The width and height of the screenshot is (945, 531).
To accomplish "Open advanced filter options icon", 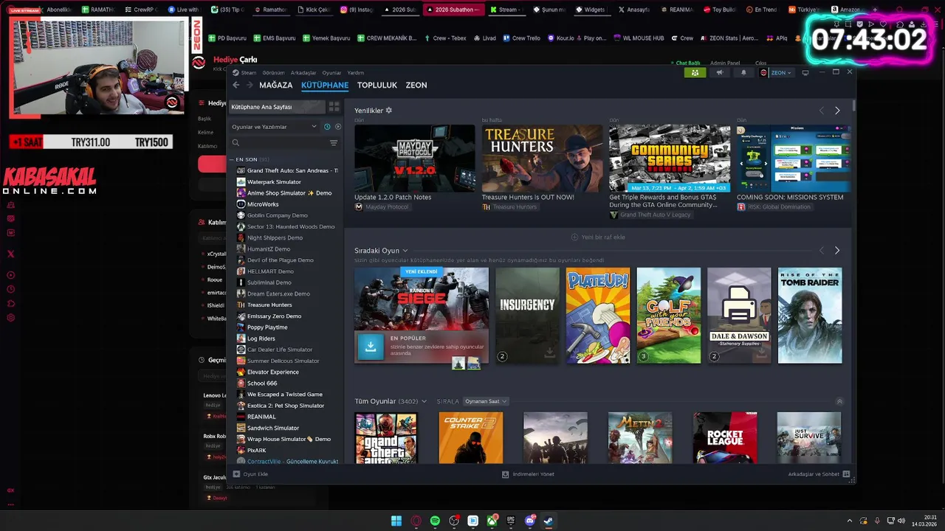I will tap(334, 143).
